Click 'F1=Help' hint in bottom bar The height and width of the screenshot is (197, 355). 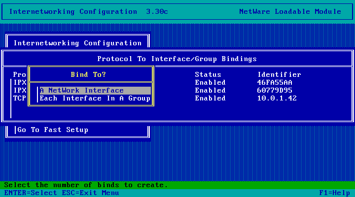tap(335, 193)
